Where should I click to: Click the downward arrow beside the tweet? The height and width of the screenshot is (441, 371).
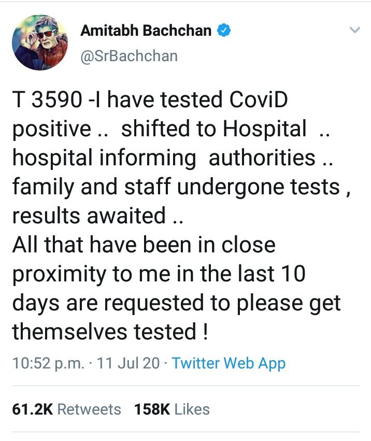coord(354,30)
